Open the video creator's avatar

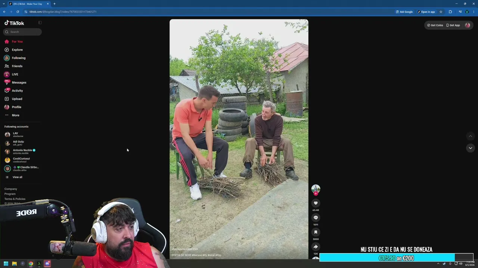tap(316, 188)
